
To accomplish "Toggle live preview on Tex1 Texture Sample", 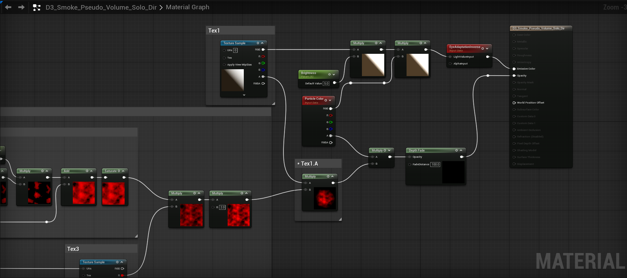I will [258, 43].
